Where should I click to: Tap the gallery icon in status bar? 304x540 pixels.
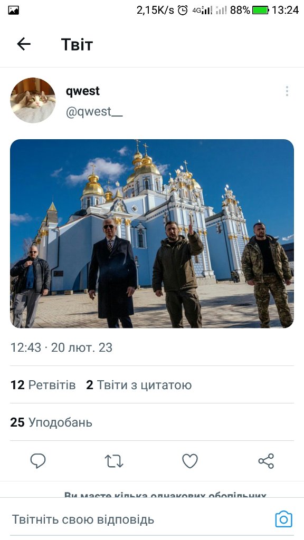[x=13, y=10]
